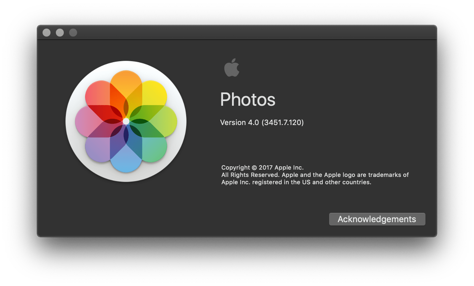Close the About Photos window

coord(47,33)
